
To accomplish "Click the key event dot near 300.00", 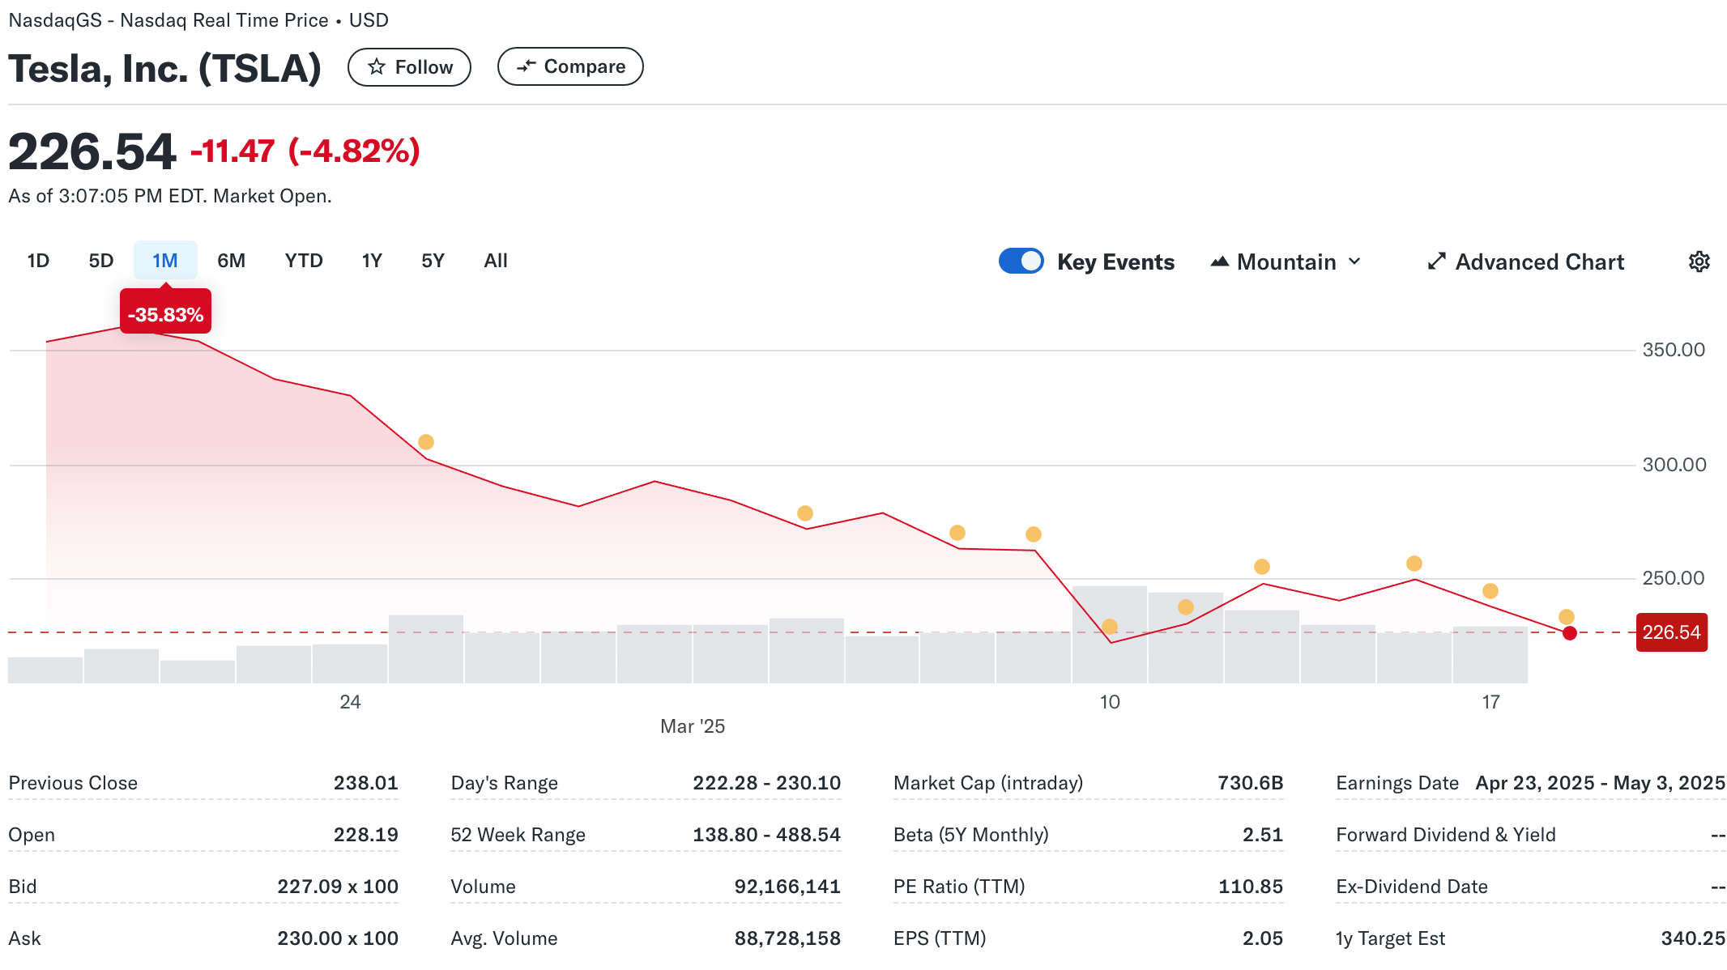I will (426, 442).
